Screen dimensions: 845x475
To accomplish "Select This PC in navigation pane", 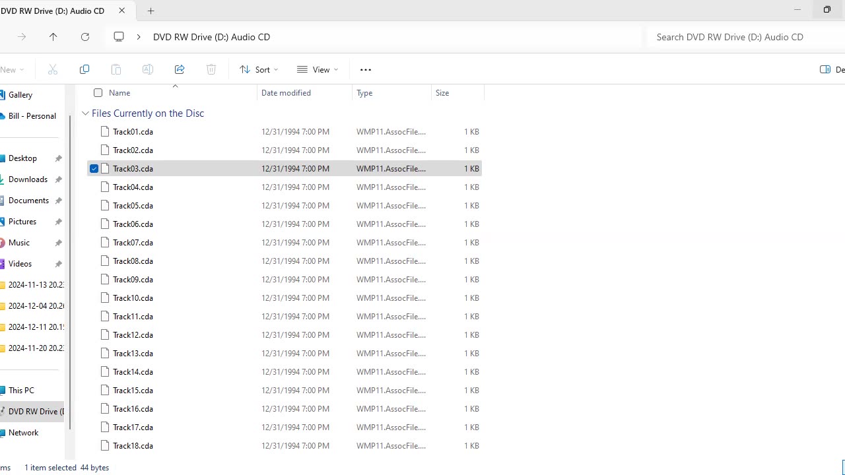I will 21,391.
